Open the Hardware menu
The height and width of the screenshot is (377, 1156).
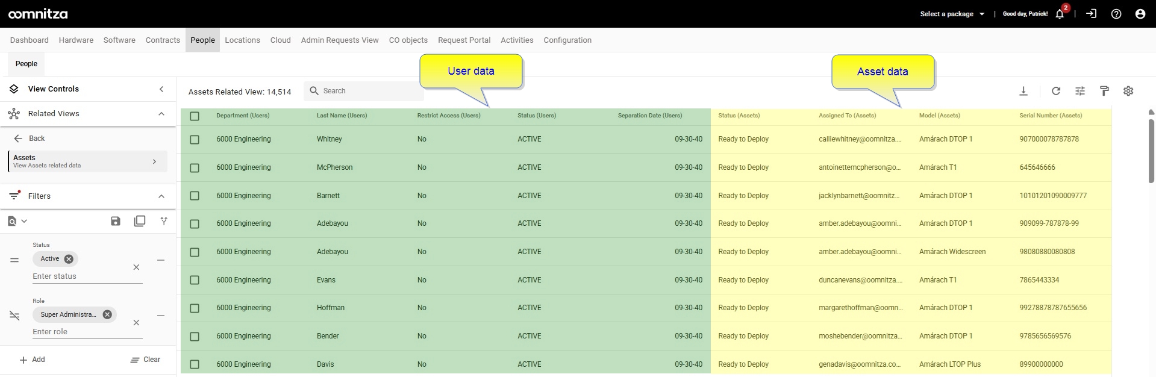click(76, 40)
